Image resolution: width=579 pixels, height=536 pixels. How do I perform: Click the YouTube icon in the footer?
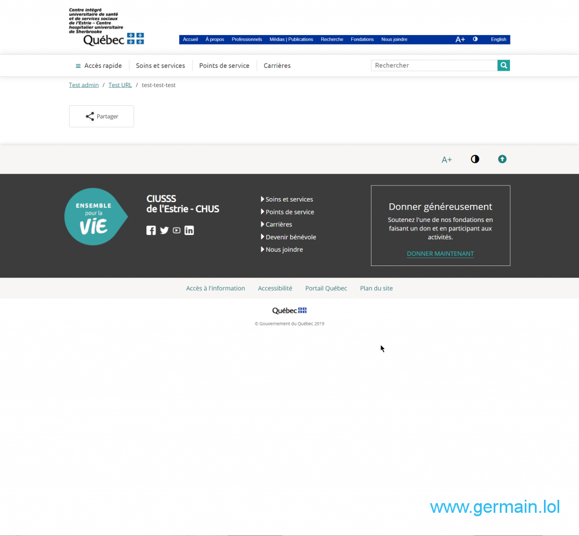click(x=176, y=230)
